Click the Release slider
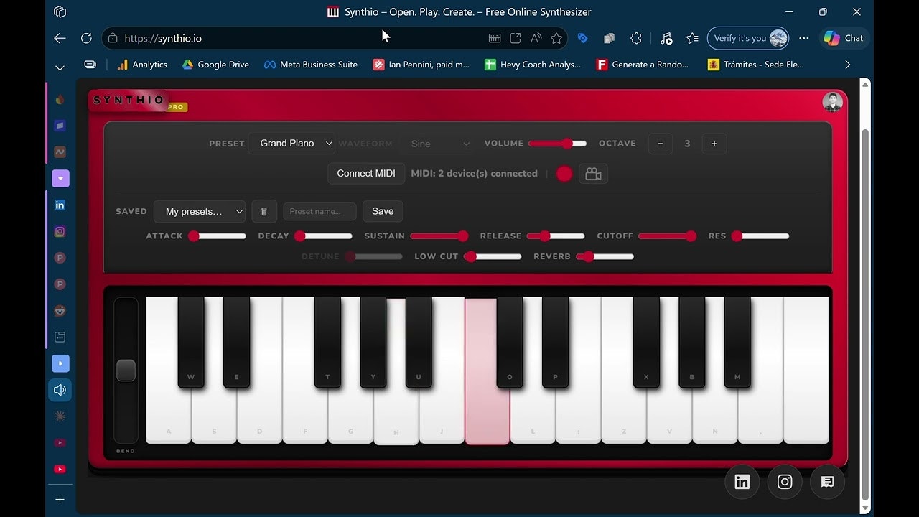Screen dimensions: 919x517 556,236
